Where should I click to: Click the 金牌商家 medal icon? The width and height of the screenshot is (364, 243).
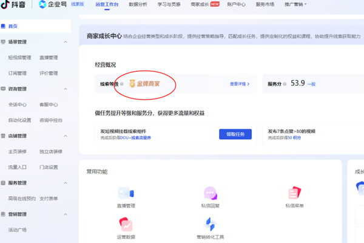tap(132, 84)
